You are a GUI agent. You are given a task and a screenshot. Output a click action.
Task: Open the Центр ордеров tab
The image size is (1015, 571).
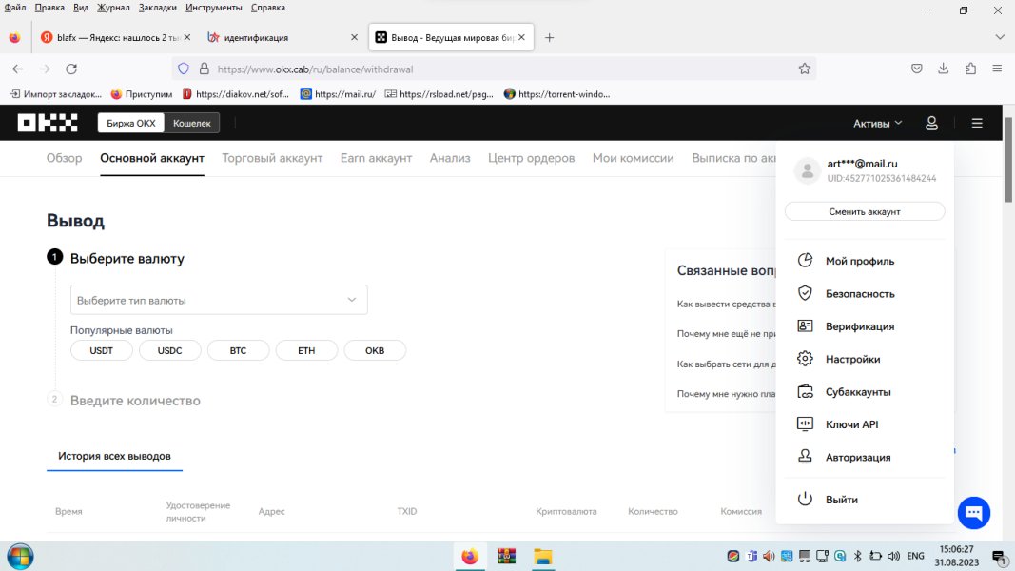pos(532,158)
